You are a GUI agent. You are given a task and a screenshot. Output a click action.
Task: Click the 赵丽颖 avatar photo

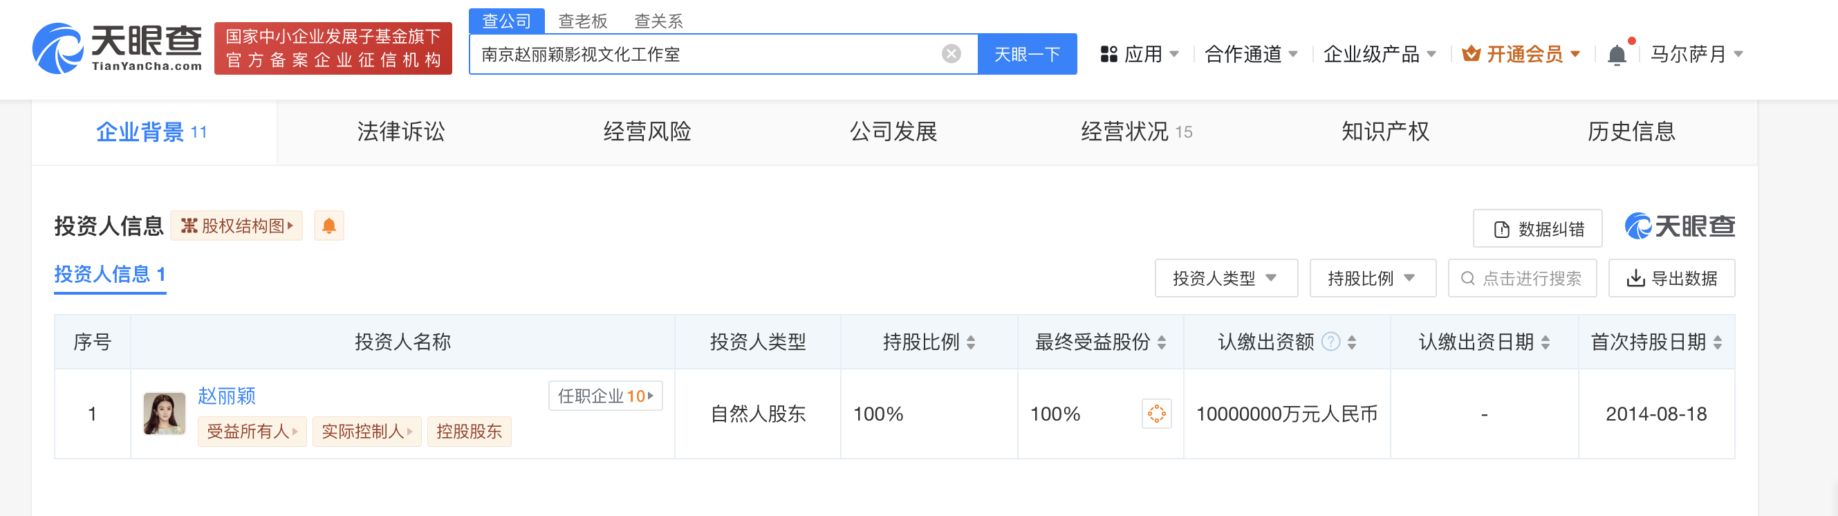coord(164,413)
